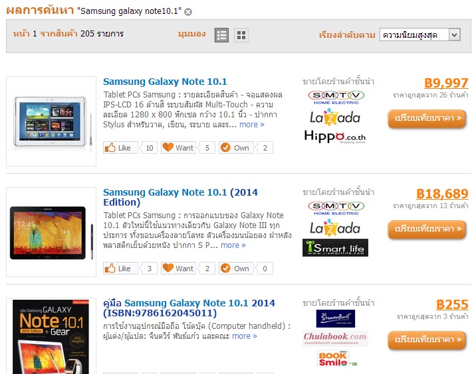Open the sort order dropdown
This screenshot has width=476, height=374.
tap(420, 35)
